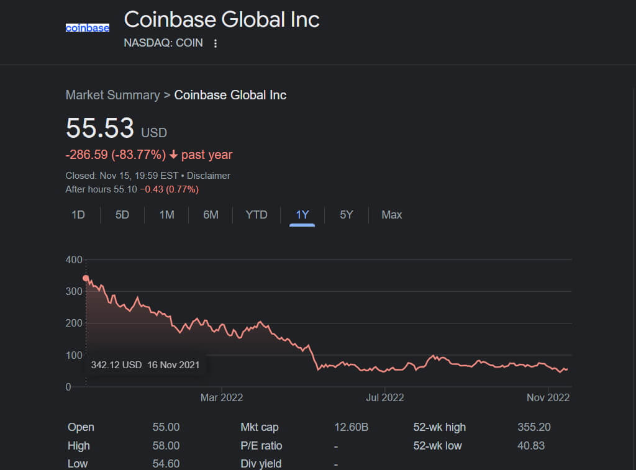The height and width of the screenshot is (470, 636).
Task: Click the Coinbase Global Inc page title
Action: (222, 19)
